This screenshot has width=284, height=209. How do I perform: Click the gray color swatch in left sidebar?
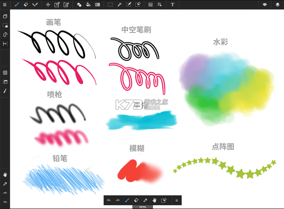(x=5, y=73)
